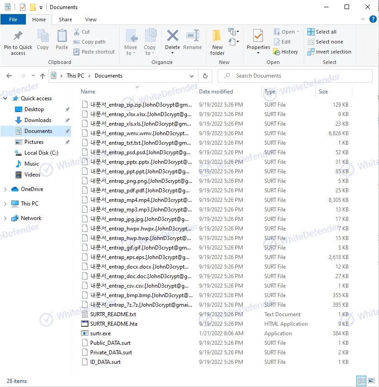
Task: Click the Delete icon in the ribbon
Action: pos(172,36)
